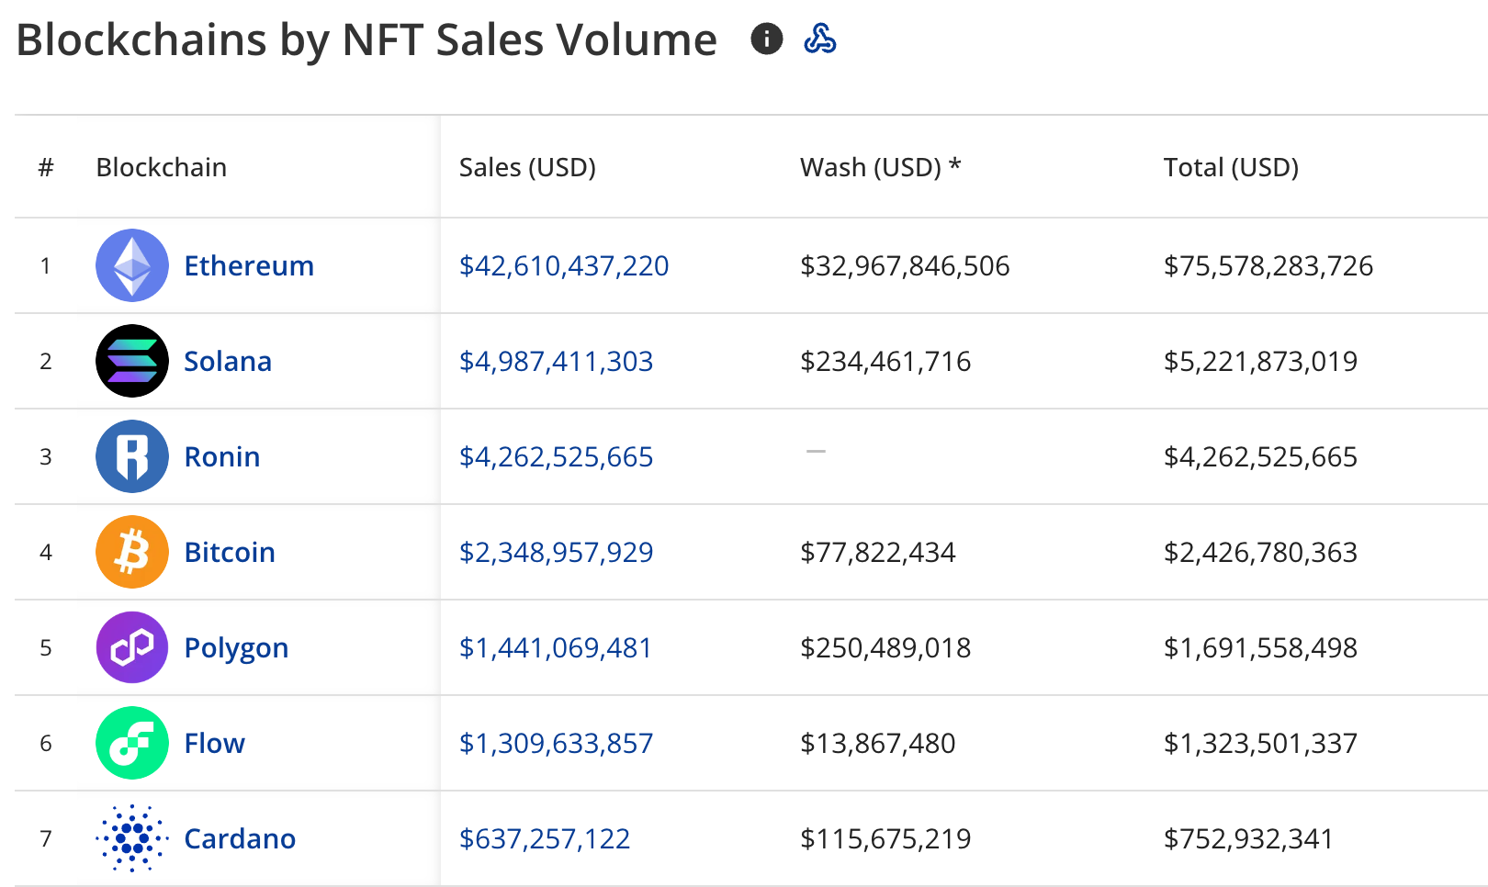
Task: Click Ethereum sales value $42,610,437,220
Action: [564, 266]
